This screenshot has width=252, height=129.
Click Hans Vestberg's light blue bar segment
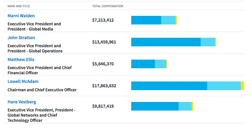pos(185,106)
